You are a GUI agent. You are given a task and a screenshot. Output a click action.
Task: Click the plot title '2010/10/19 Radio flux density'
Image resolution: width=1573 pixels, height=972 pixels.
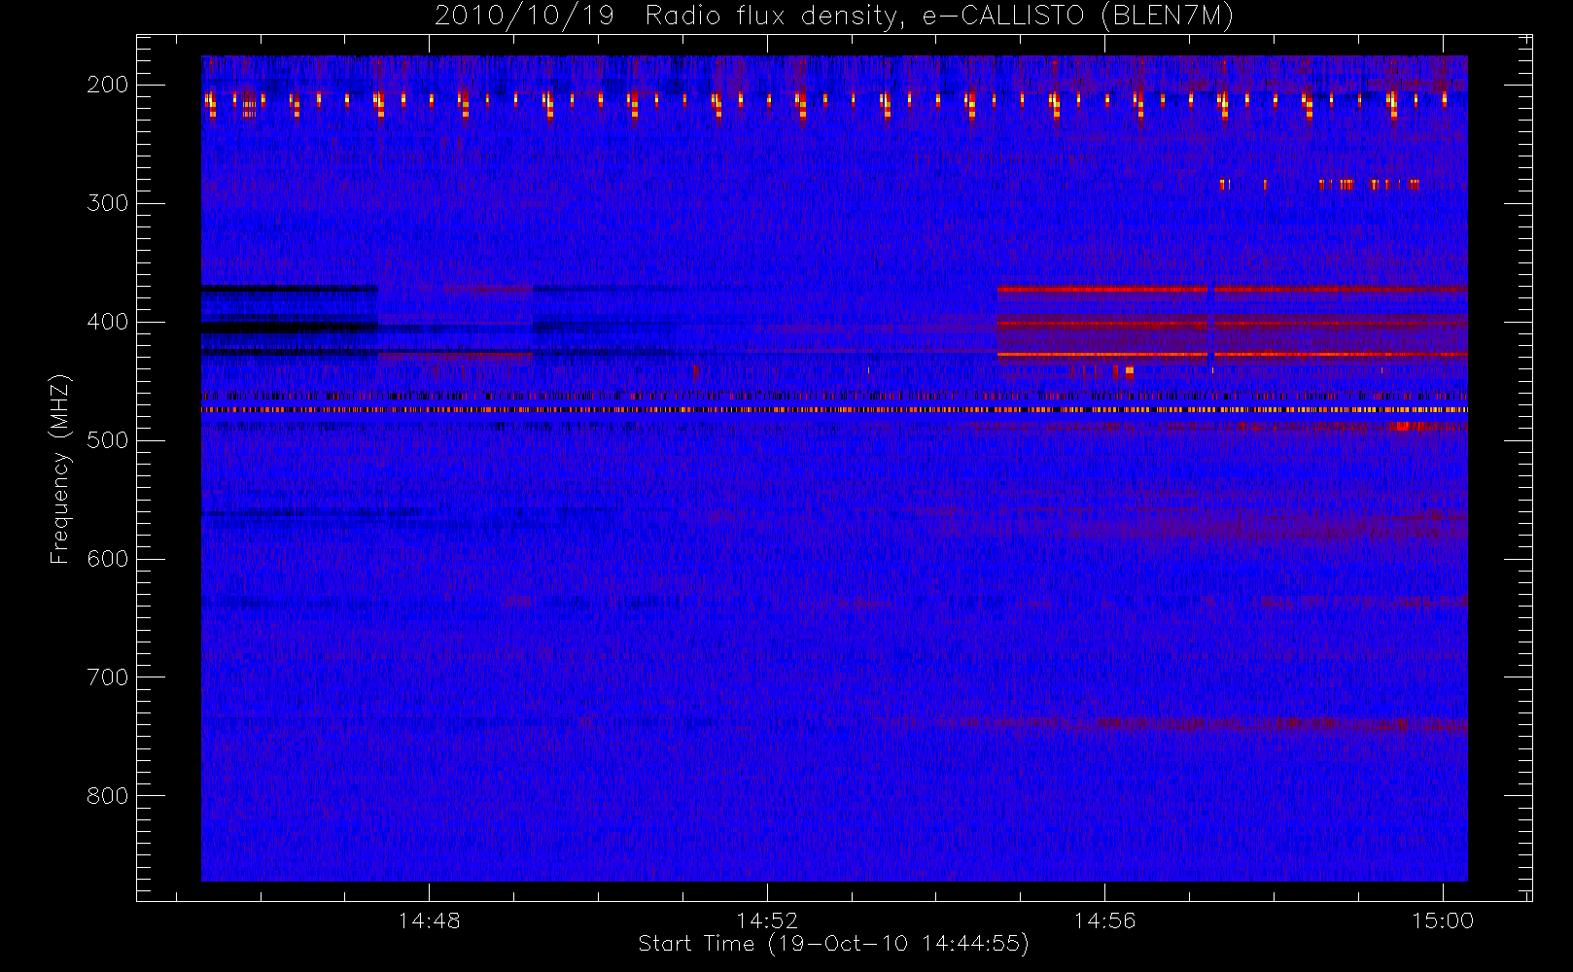pyautogui.click(x=833, y=17)
